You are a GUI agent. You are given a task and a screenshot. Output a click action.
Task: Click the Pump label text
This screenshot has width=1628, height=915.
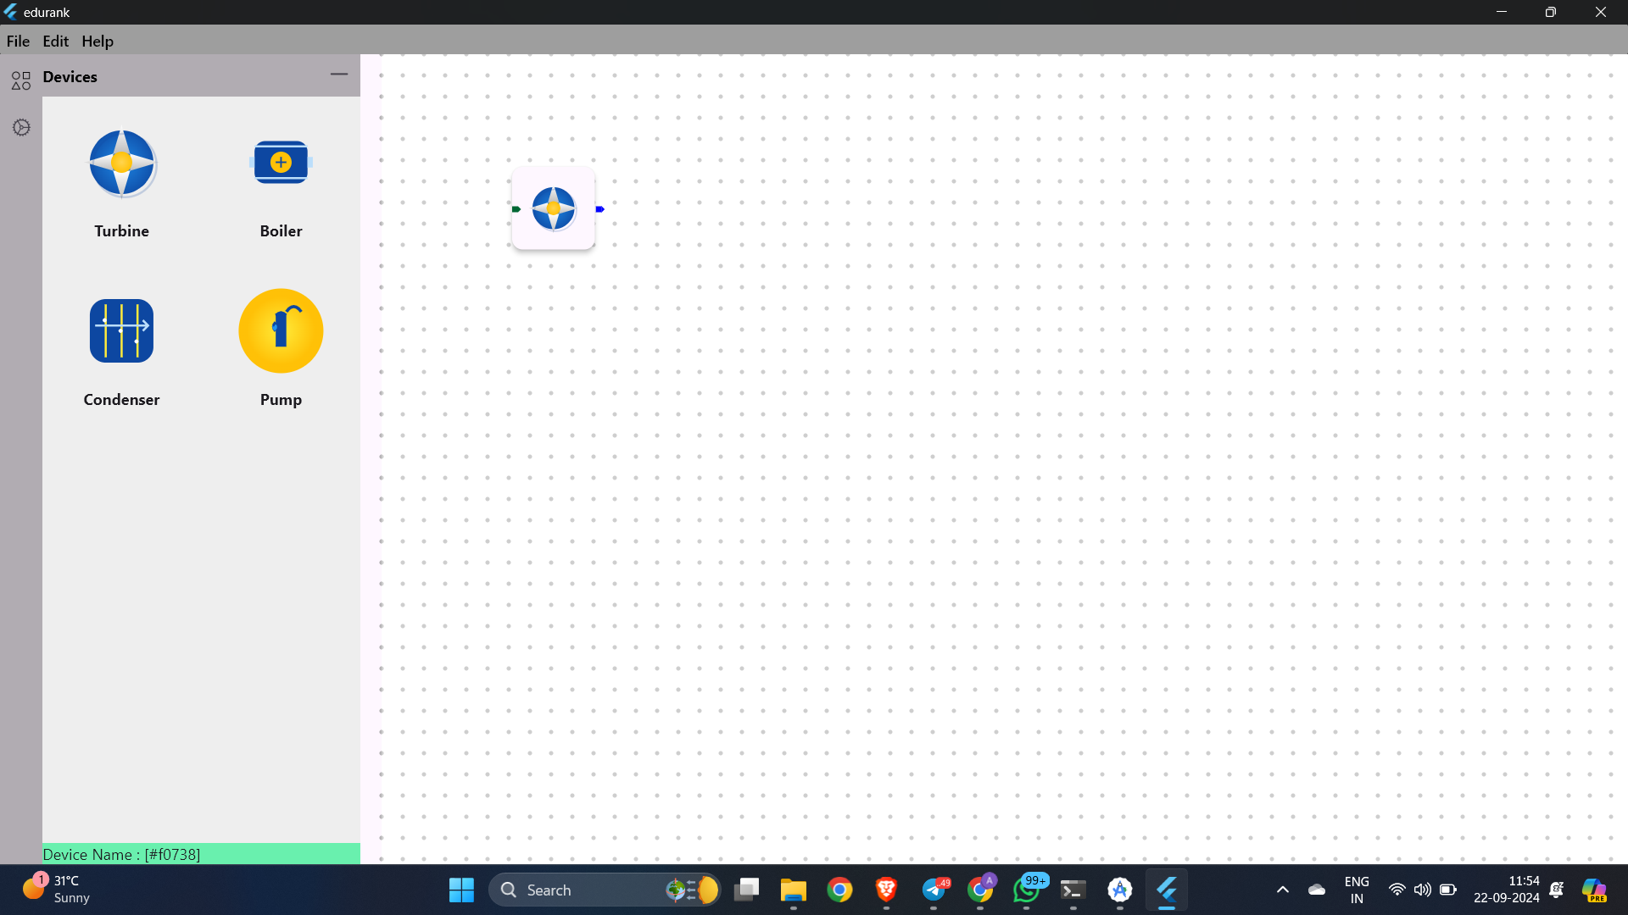(x=281, y=399)
